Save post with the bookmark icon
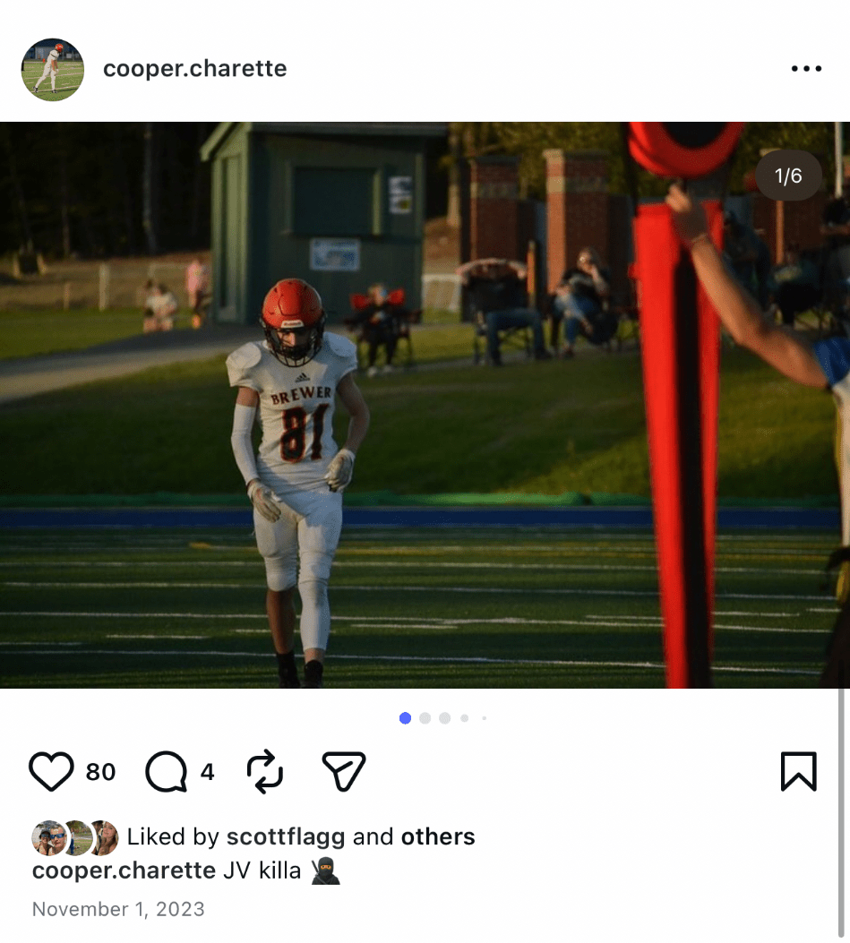Screen dimensions: 850x943 [x=799, y=771]
